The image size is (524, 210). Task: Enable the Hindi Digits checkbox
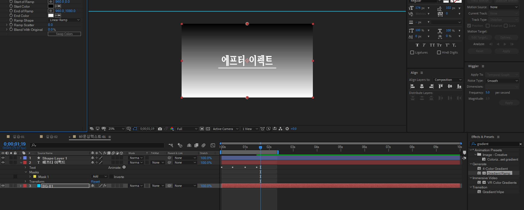tap(439, 52)
